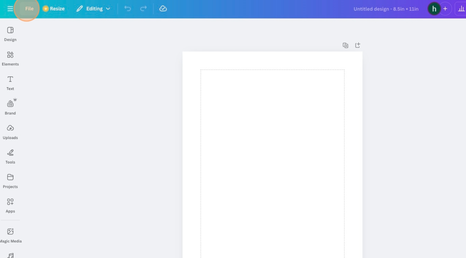Viewport: 466px width, 258px height.
Task: Expand the Editing mode dropdown
Action: coord(93,9)
